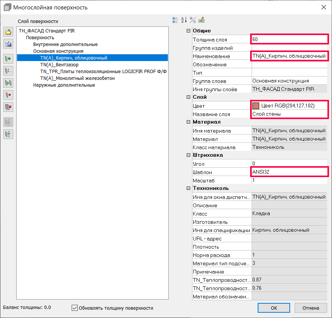Click the RGB(204,127,102) color swatch
332x318 pixels.
[256, 106]
